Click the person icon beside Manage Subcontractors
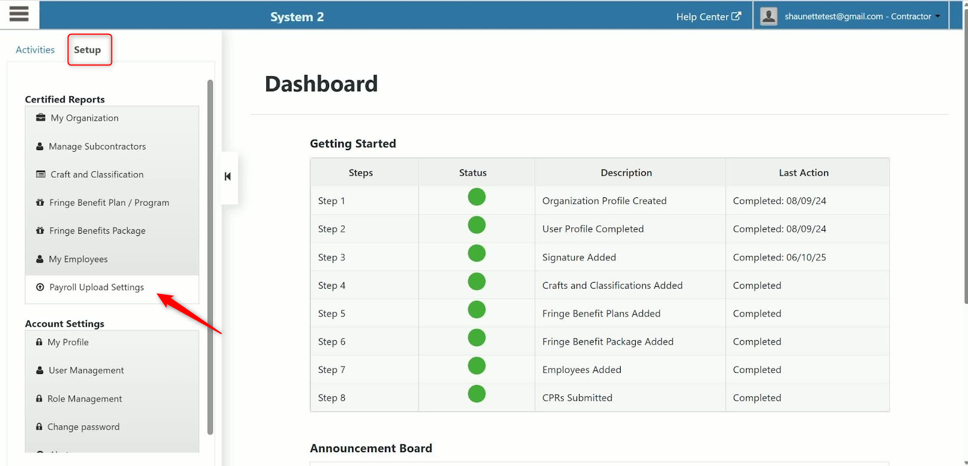The image size is (968, 466). pos(40,146)
